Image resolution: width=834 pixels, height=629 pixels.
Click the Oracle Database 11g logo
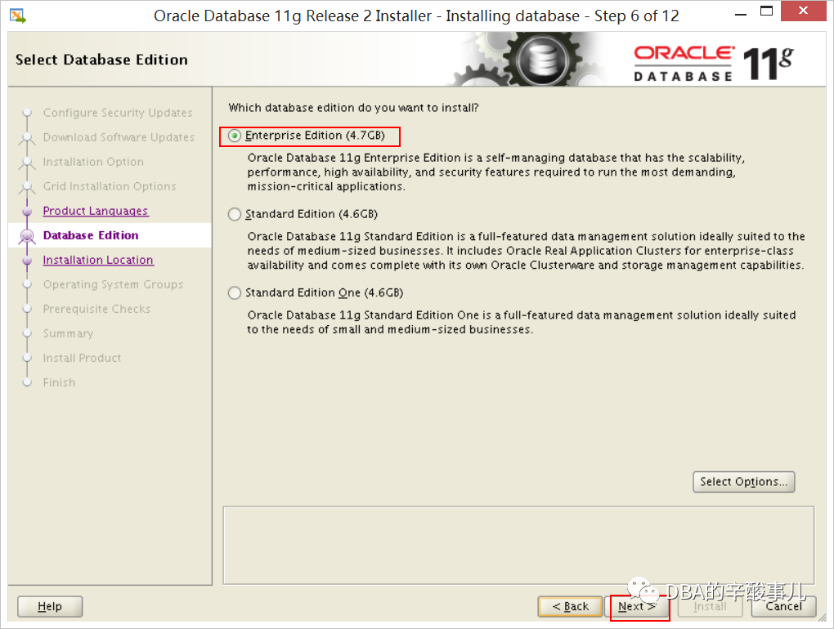(713, 63)
